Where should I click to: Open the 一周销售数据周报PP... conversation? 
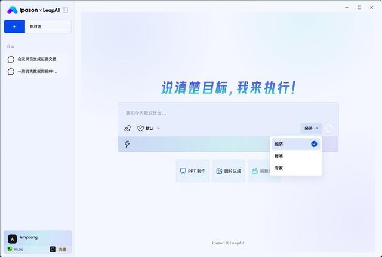pos(36,72)
